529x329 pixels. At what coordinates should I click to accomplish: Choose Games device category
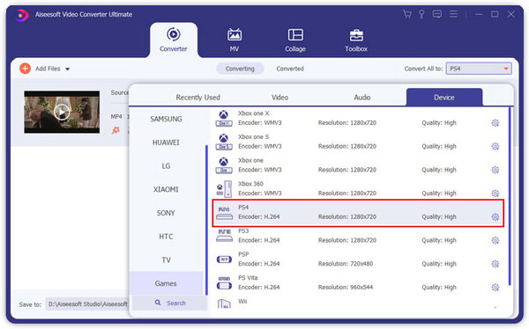click(166, 283)
